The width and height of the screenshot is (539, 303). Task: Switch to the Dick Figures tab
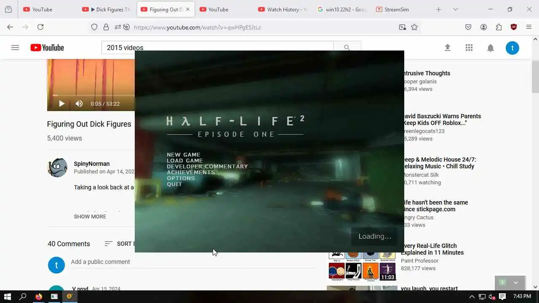point(107,9)
